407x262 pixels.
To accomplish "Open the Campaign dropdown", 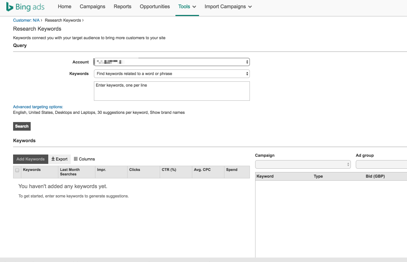I will tap(303, 164).
